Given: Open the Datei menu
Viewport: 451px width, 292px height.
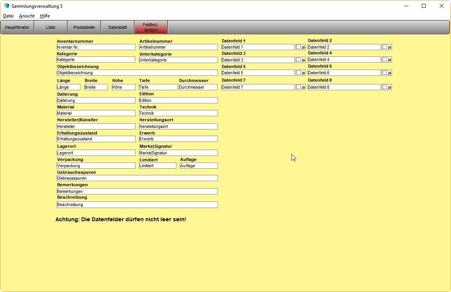Looking at the screenshot, I should pos(8,16).
